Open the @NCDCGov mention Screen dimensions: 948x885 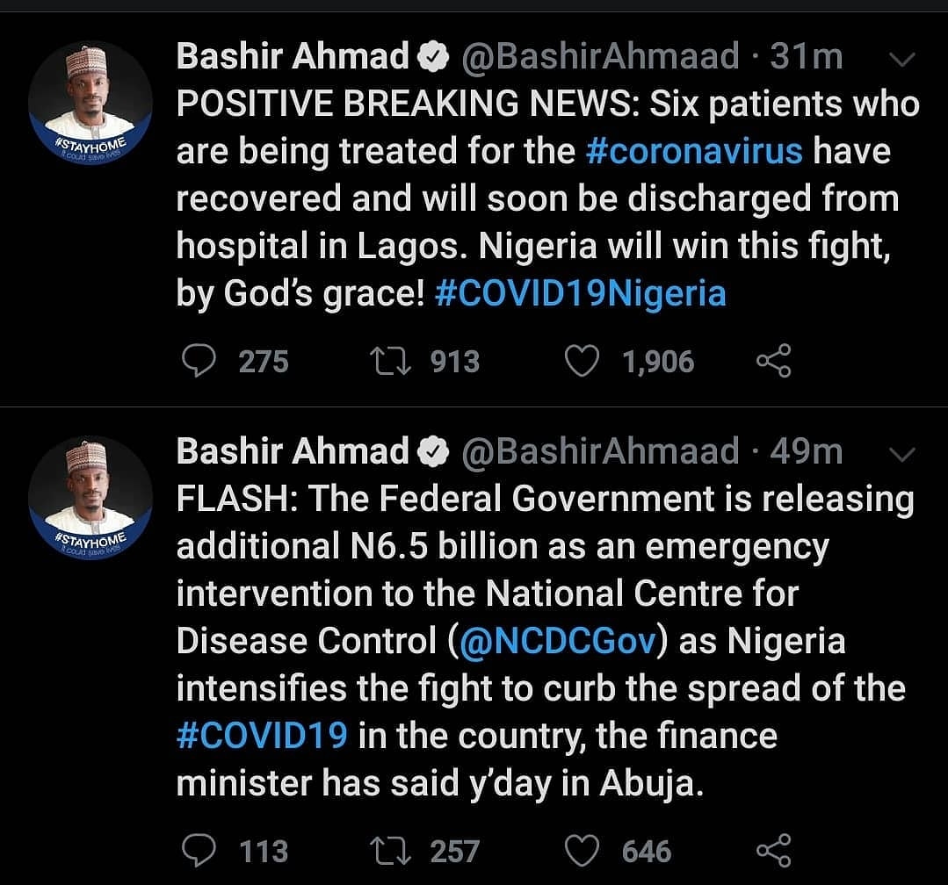[557, 641]
